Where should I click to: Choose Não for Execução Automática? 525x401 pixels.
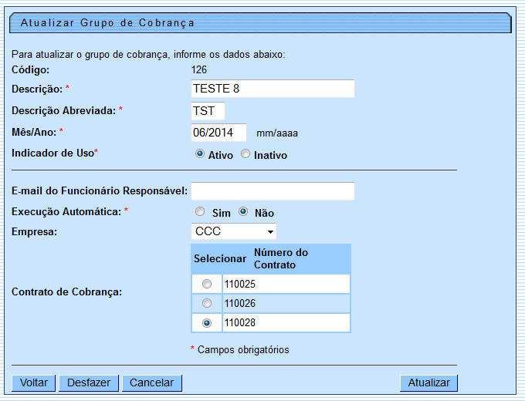tap(243, 212)
